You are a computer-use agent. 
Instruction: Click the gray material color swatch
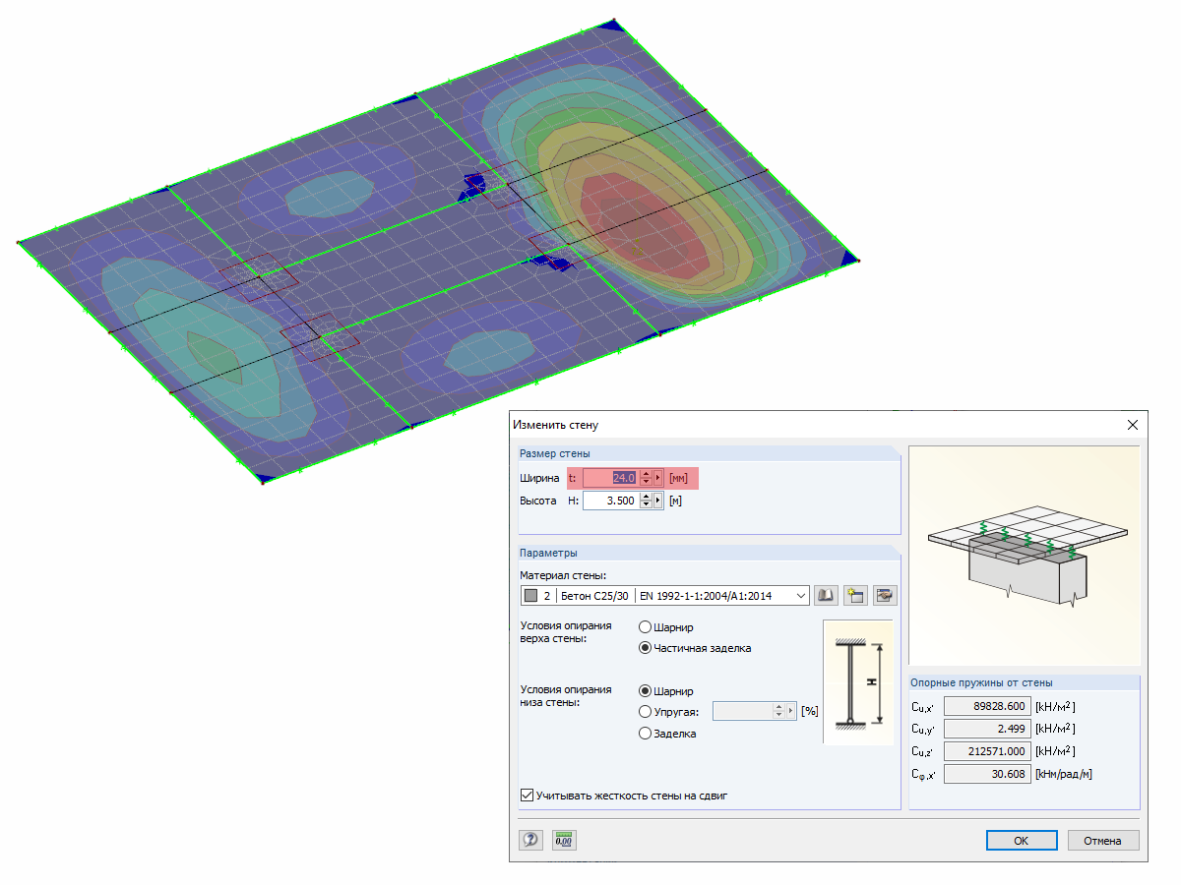(x=531, y=596)
